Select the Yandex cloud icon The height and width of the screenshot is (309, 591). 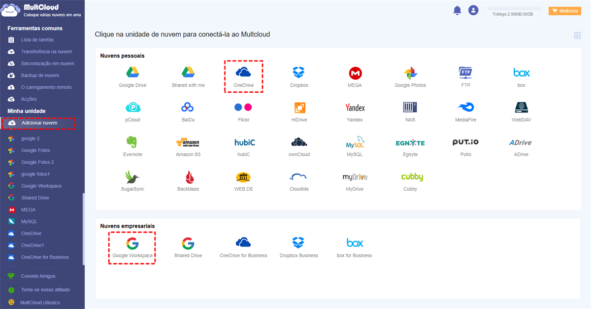point(355,111)
